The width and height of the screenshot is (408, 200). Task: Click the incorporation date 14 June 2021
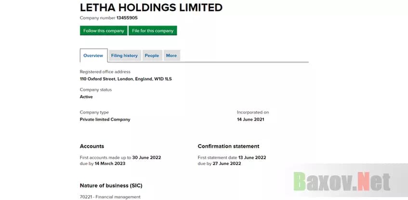[250, 120]
